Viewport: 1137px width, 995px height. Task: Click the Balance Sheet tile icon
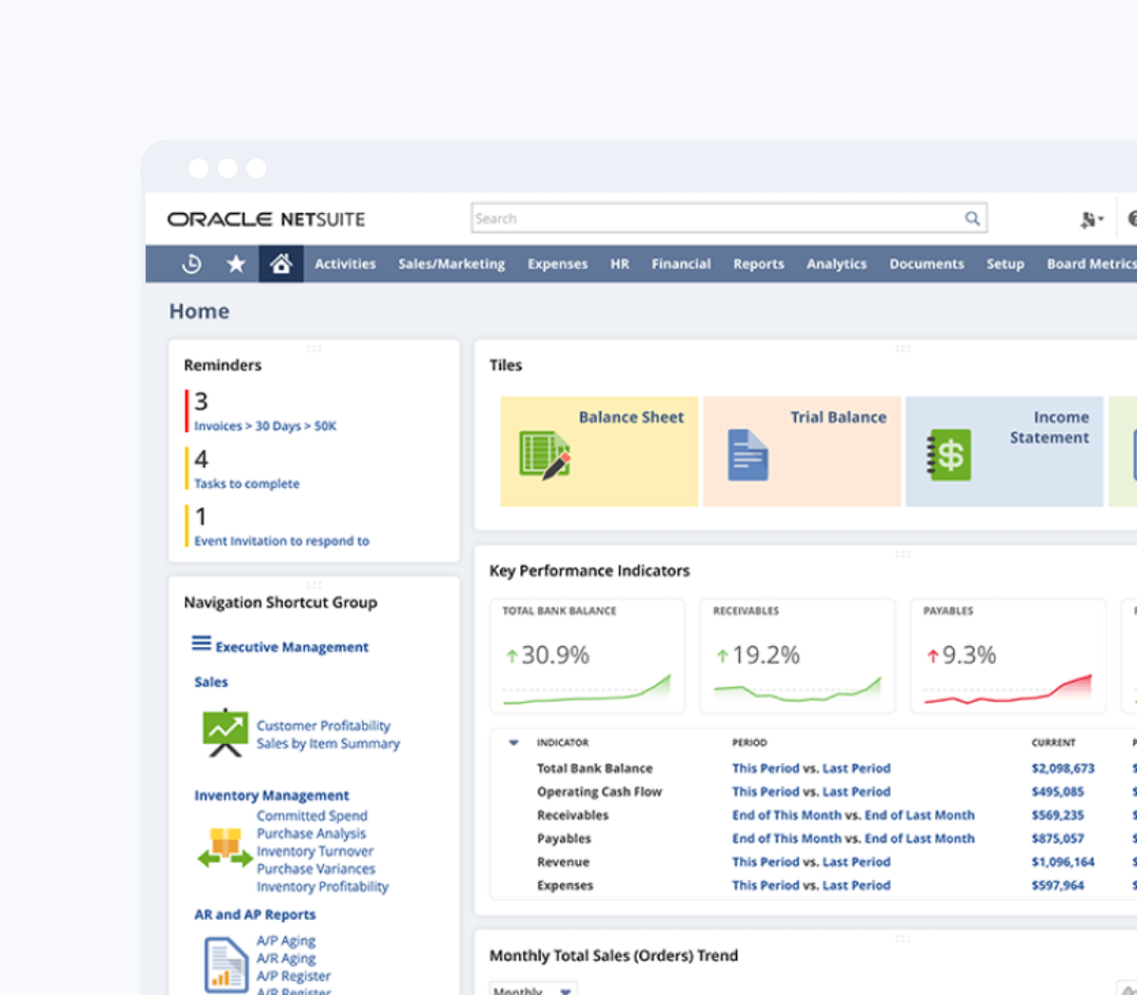pyautogui.click(x=545, y=455)
